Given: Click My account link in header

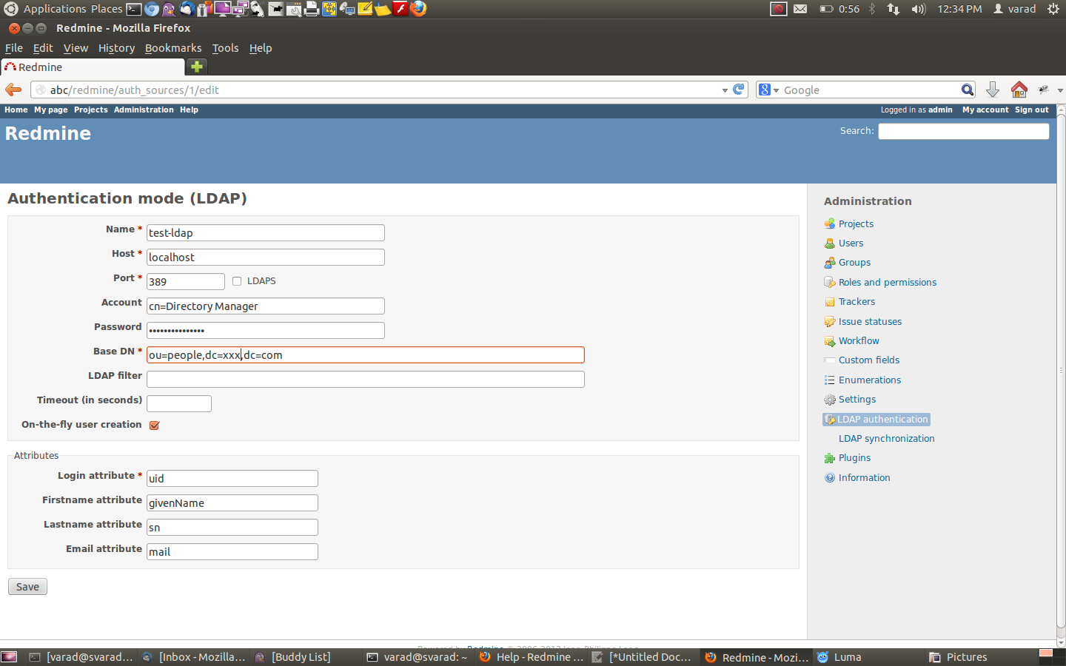Looking at the screenshot, I should [985, 110].
